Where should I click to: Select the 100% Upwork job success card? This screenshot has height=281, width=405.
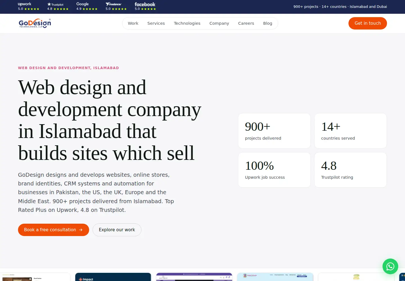274,170
